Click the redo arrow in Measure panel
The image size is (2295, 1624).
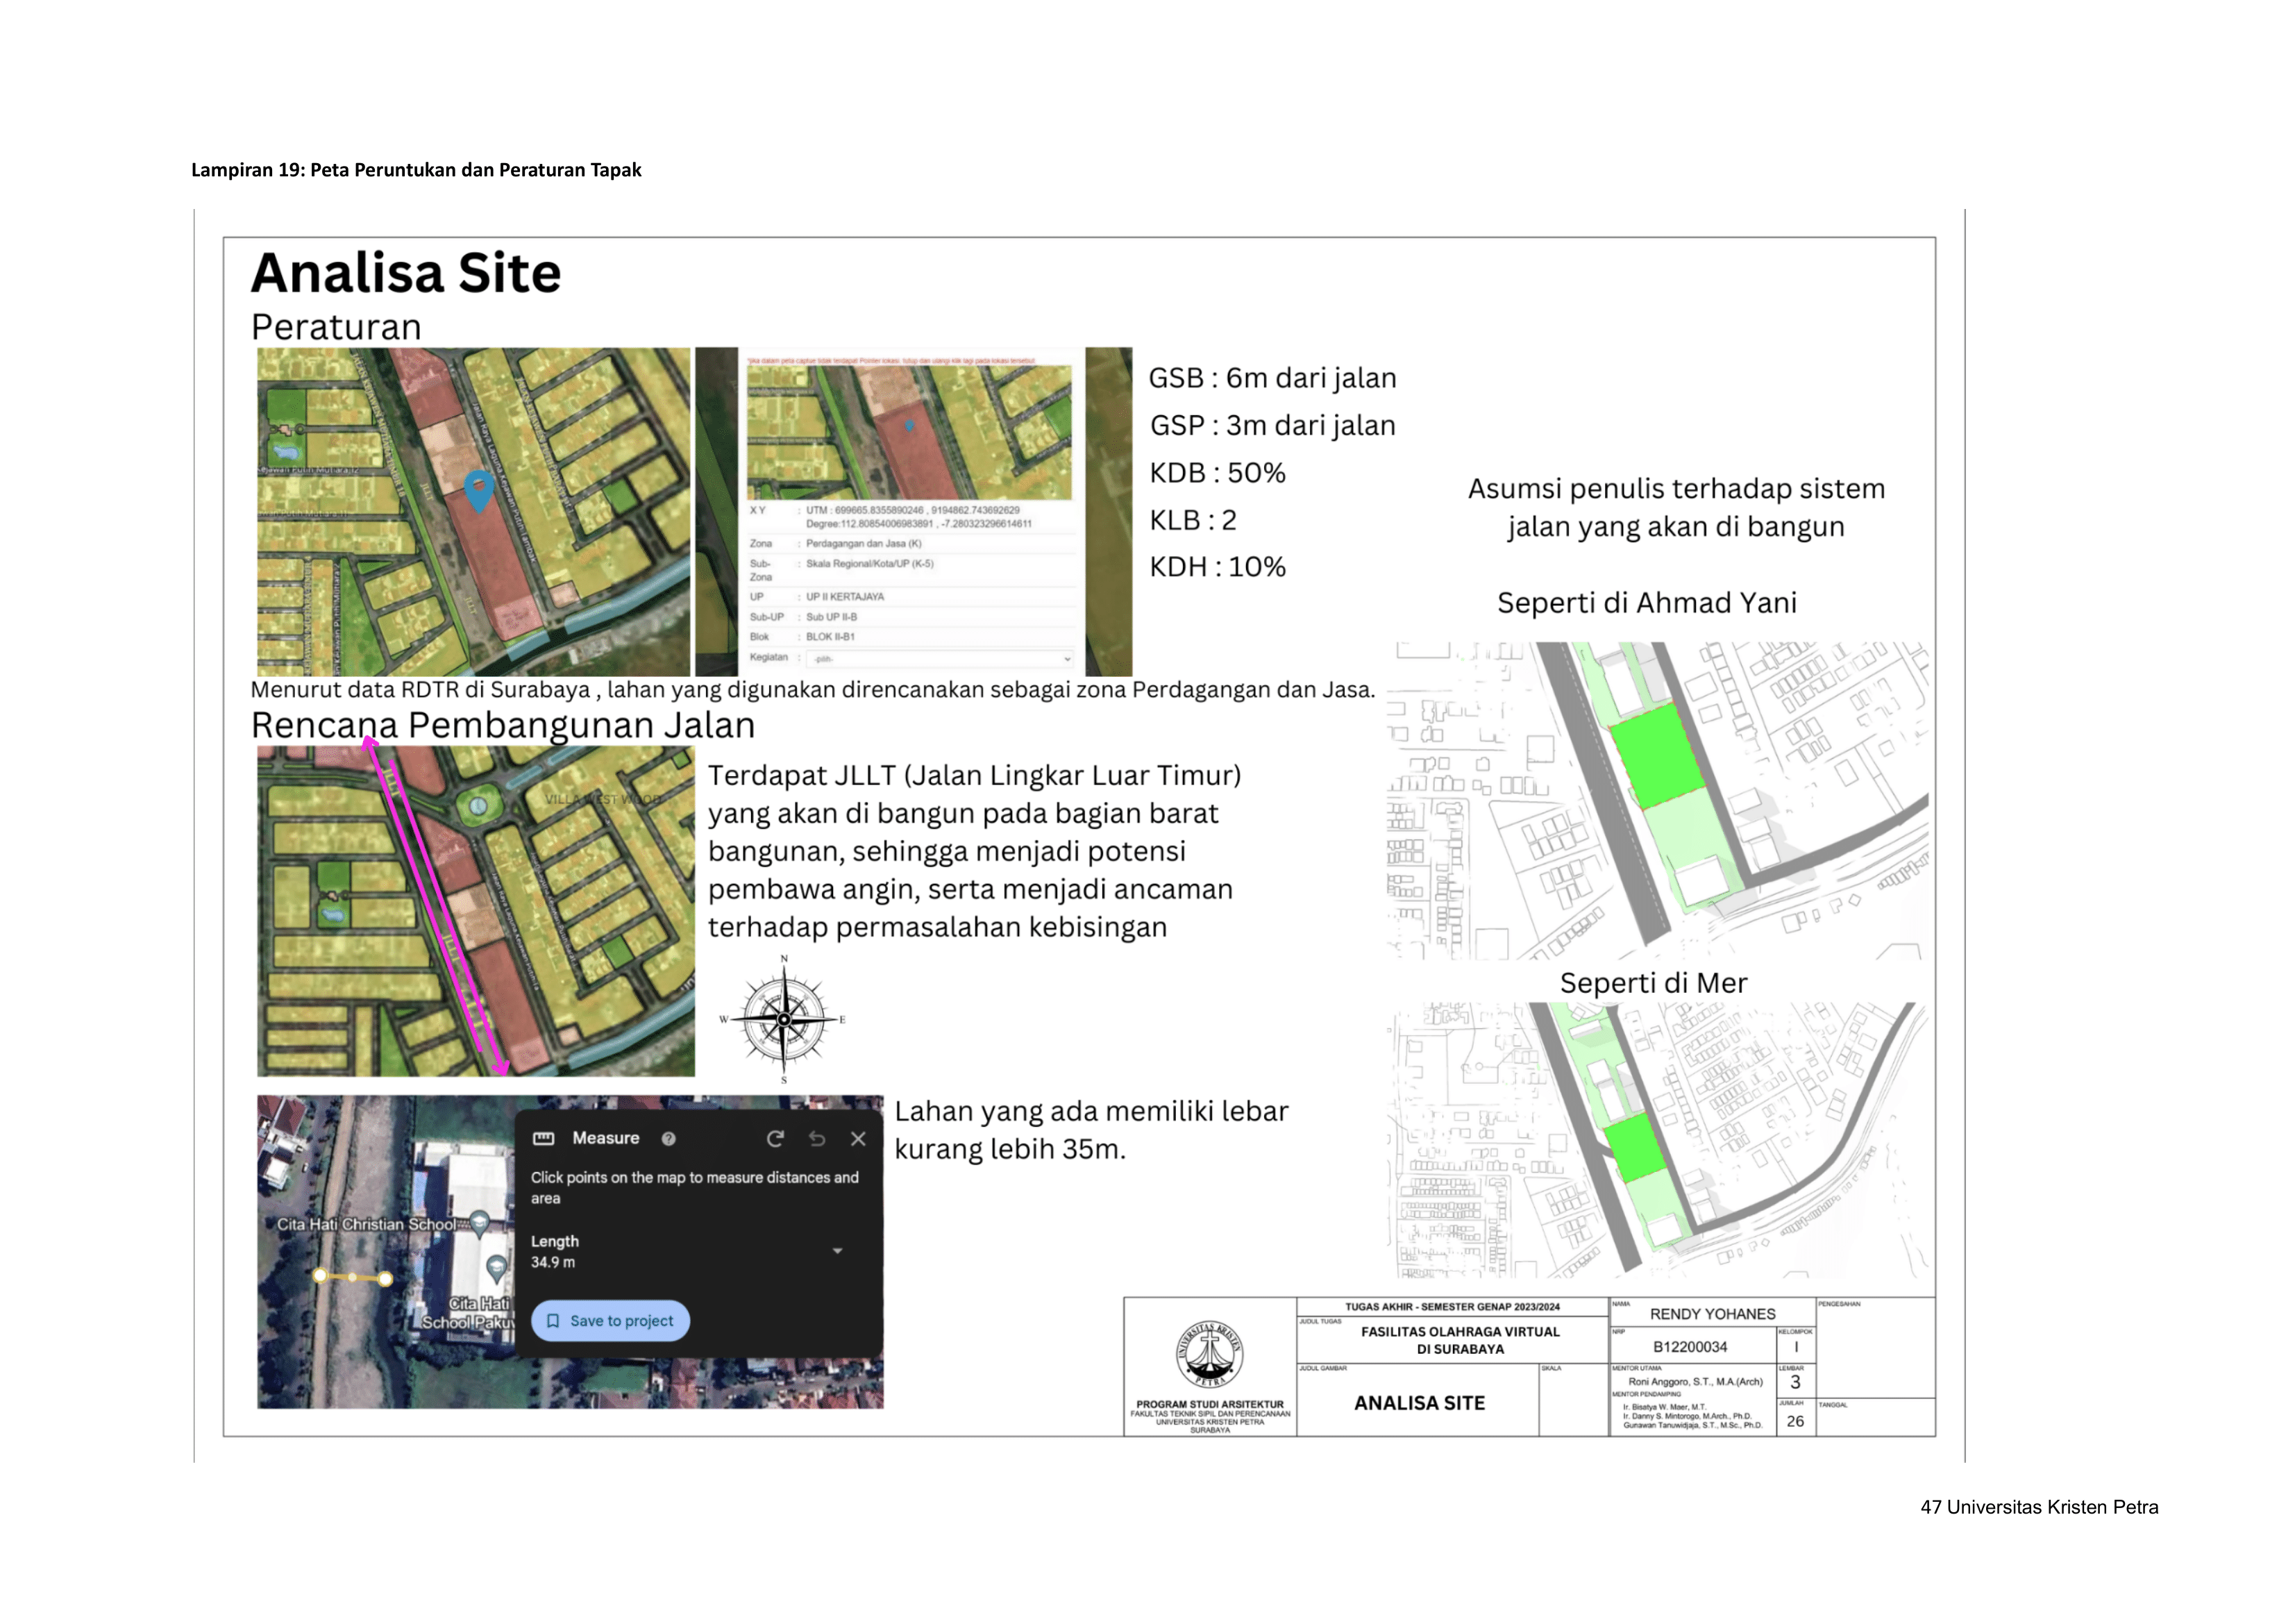pos(775,1138)
